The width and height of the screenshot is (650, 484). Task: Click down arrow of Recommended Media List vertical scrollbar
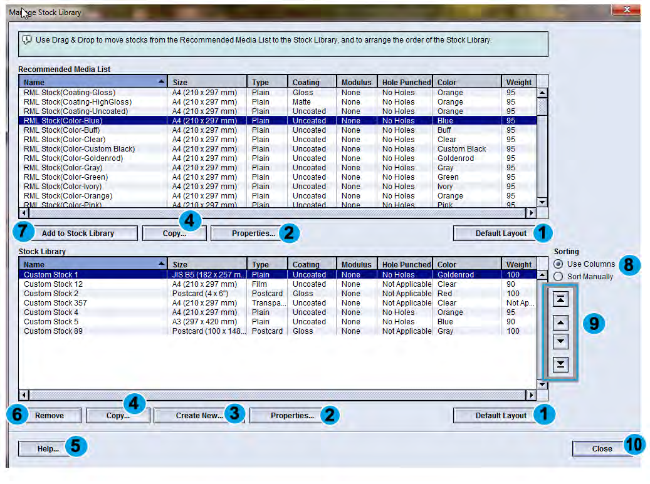(542, 202)
